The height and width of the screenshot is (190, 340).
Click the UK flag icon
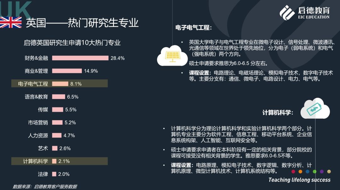point(11,23)
